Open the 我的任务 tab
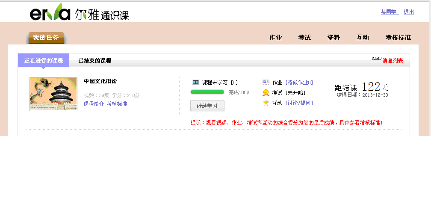 coord(46,38)
